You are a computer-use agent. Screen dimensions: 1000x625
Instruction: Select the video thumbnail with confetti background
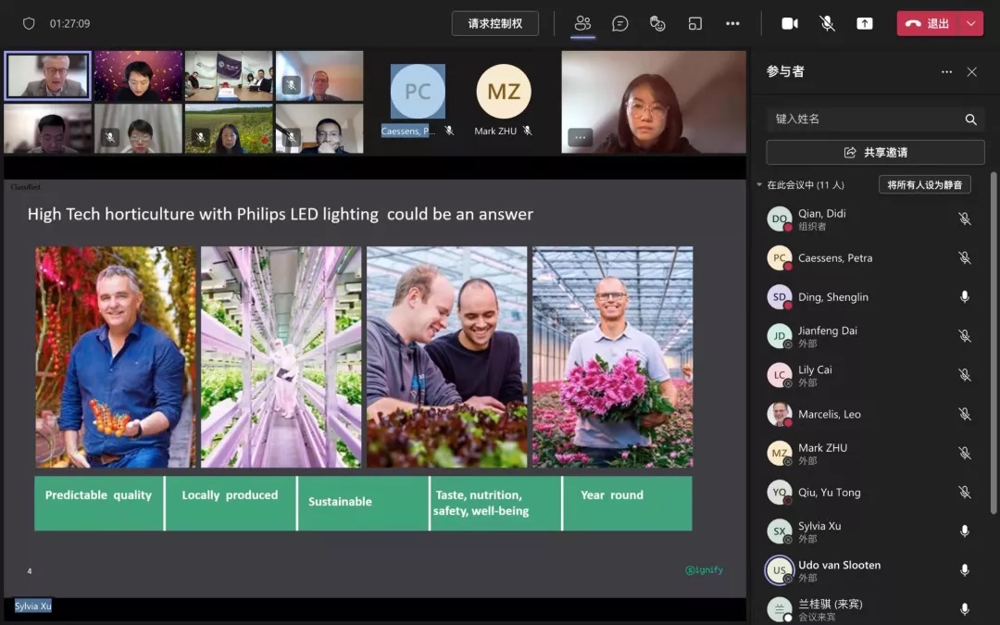click(x=138, y=76)
